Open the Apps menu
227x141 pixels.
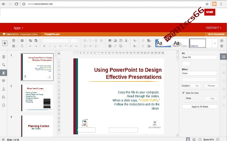point(18,28)
